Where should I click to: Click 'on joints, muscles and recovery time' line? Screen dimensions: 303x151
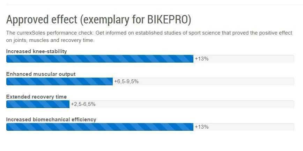50,40
